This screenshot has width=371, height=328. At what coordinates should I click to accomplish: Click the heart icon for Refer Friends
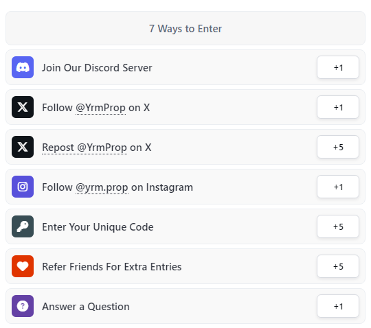click(x=23, y=266)
